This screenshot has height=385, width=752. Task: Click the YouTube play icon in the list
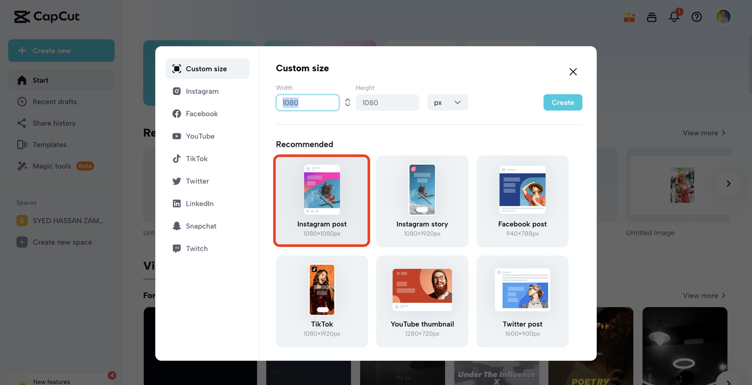tap(176, 136)
